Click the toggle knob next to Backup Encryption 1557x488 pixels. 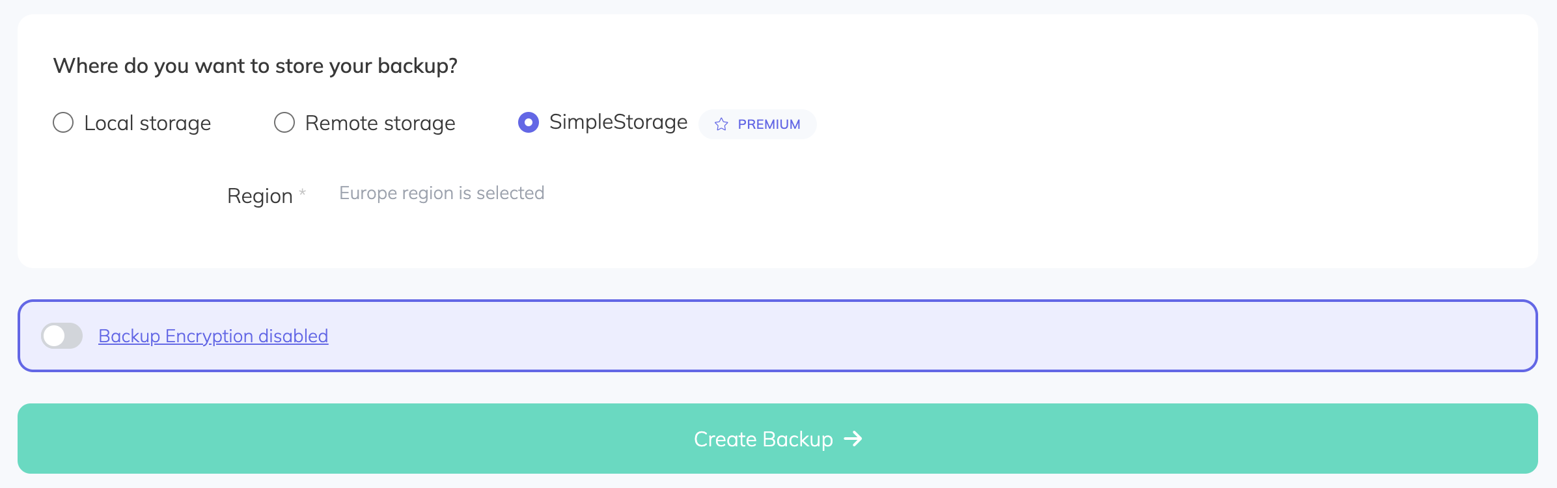pyautogui.click(x=55, y=336)
